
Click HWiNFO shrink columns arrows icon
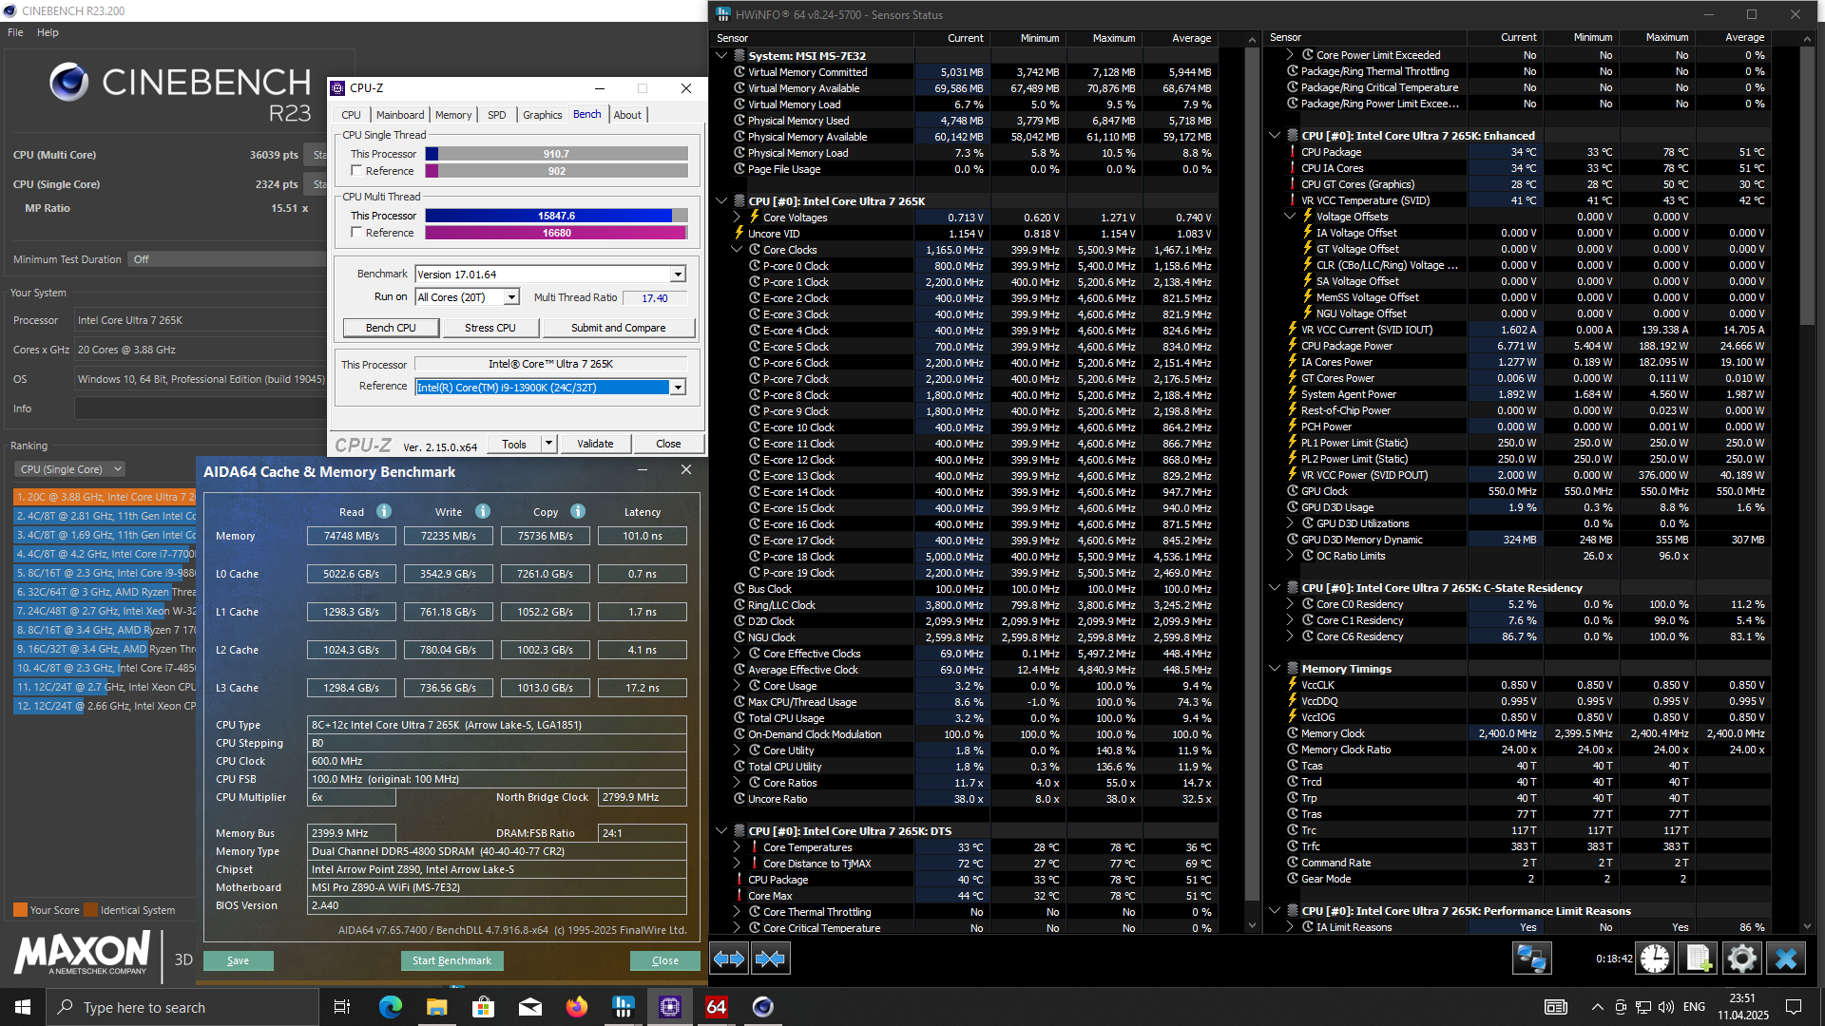coord(770,959)
